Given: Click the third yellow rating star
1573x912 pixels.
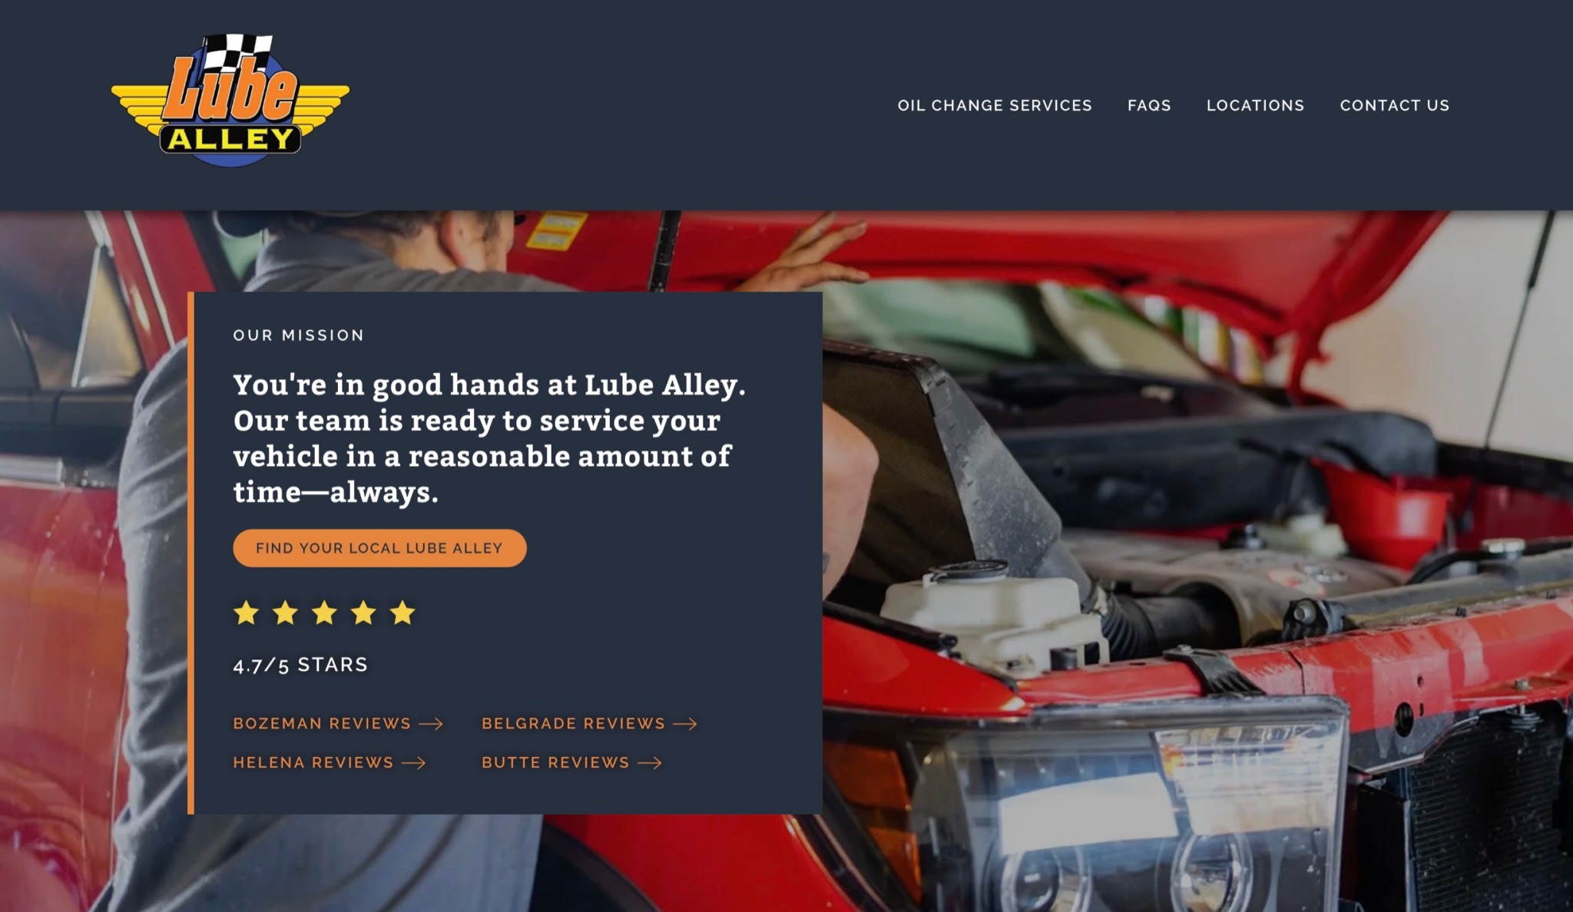Looking at the screenshot, I should coord(324,613).
